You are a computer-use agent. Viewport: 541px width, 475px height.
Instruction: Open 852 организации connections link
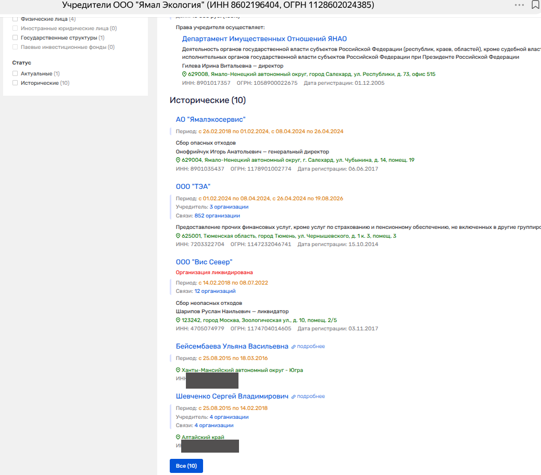217,216
